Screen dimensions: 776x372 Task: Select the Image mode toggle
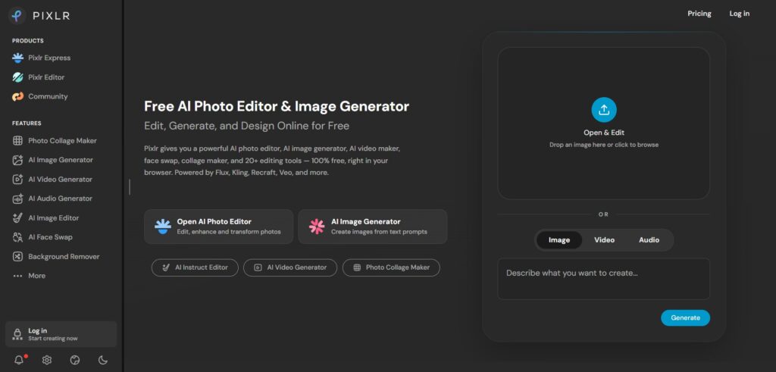click(x=559, y=240)
